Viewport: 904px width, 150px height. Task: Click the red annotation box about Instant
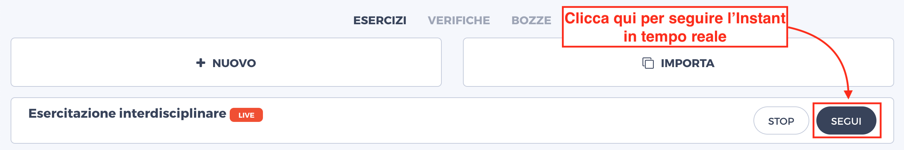pos(675,27)
